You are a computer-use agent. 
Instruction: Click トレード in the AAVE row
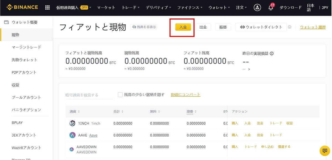pyautogui.click(x=276, y=135)
